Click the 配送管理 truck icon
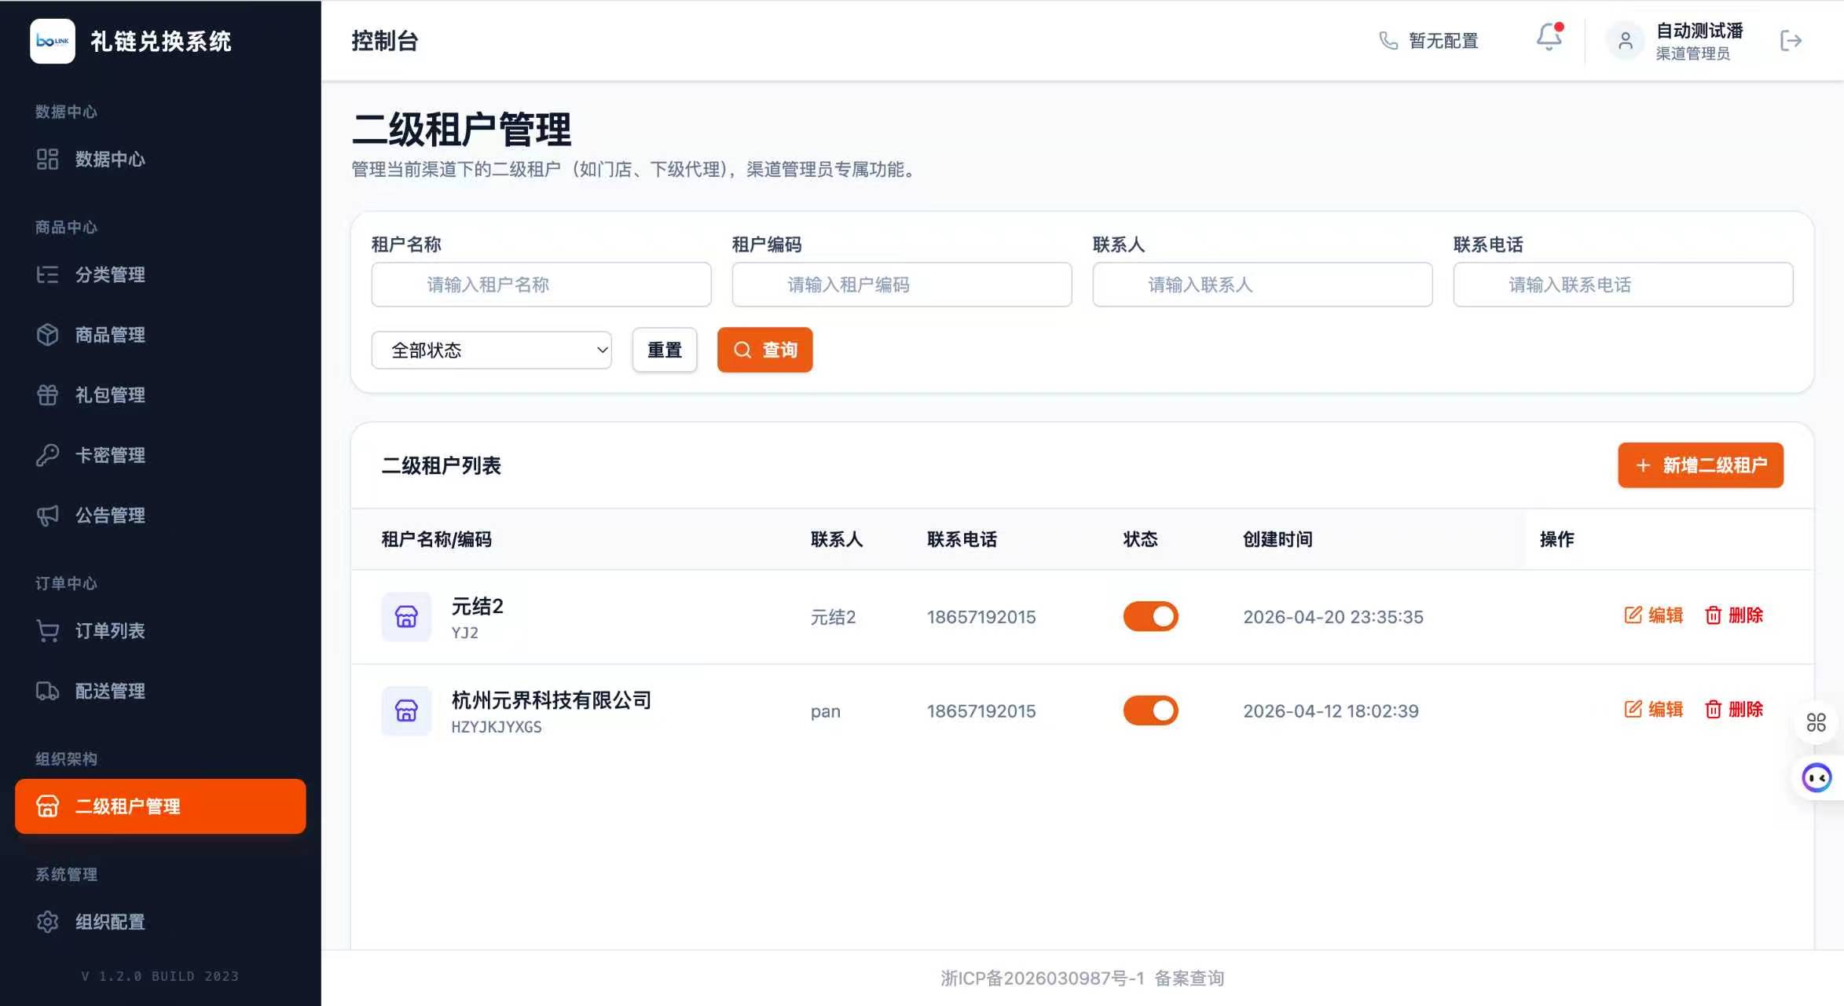The width and height of the screenshot is (1844, 1006). point(48,691)
